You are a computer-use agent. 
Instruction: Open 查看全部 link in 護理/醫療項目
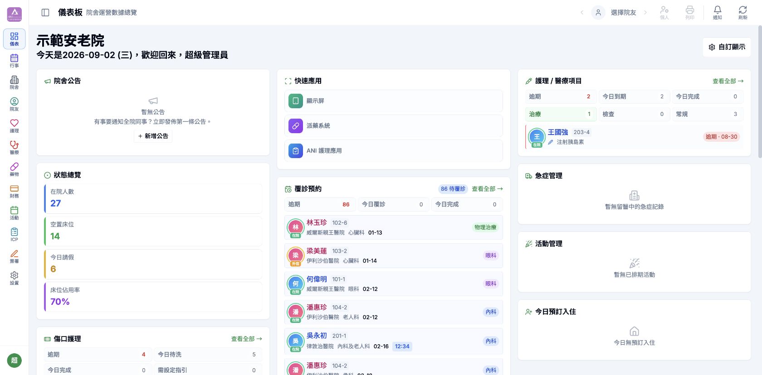coord(728,81)
